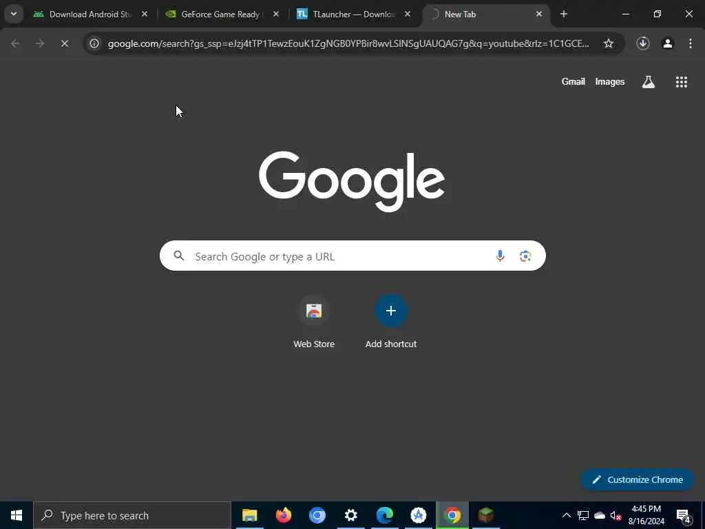The image size is (705, 529).
Task: Open a new tab with plus button
Action: 564,14
